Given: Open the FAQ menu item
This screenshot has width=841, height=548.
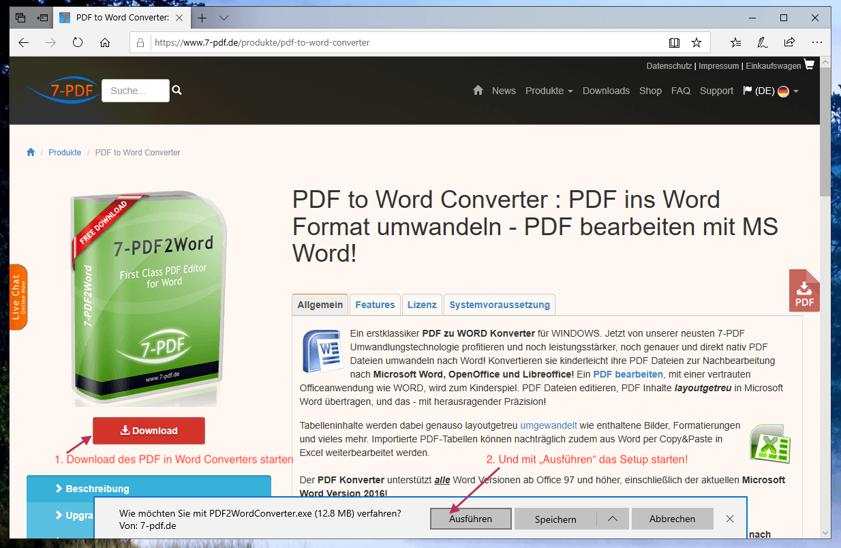Looking at the screenshot, I should pos(681,91).
